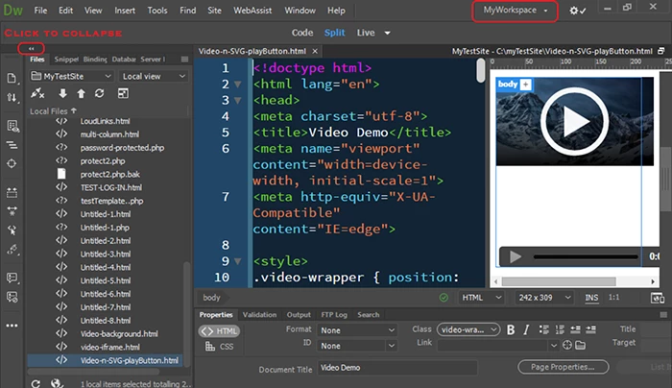Click the Live View Options inspect icon
The height and width of the screenshot is (388, 672).
[x=12, y=126]
